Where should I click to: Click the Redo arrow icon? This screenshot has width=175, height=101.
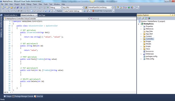click(35, 8)
